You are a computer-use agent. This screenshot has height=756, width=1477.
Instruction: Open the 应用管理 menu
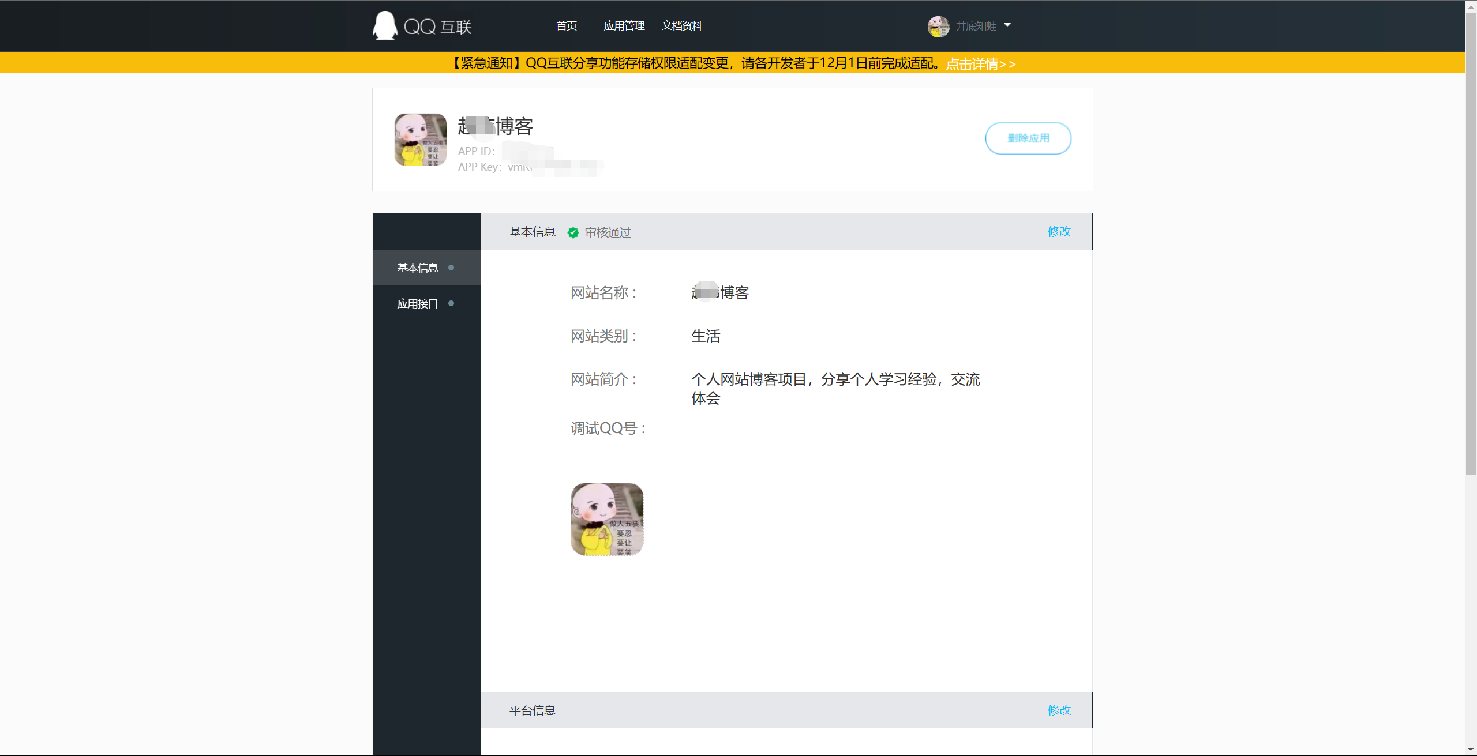tap(625, 25)
